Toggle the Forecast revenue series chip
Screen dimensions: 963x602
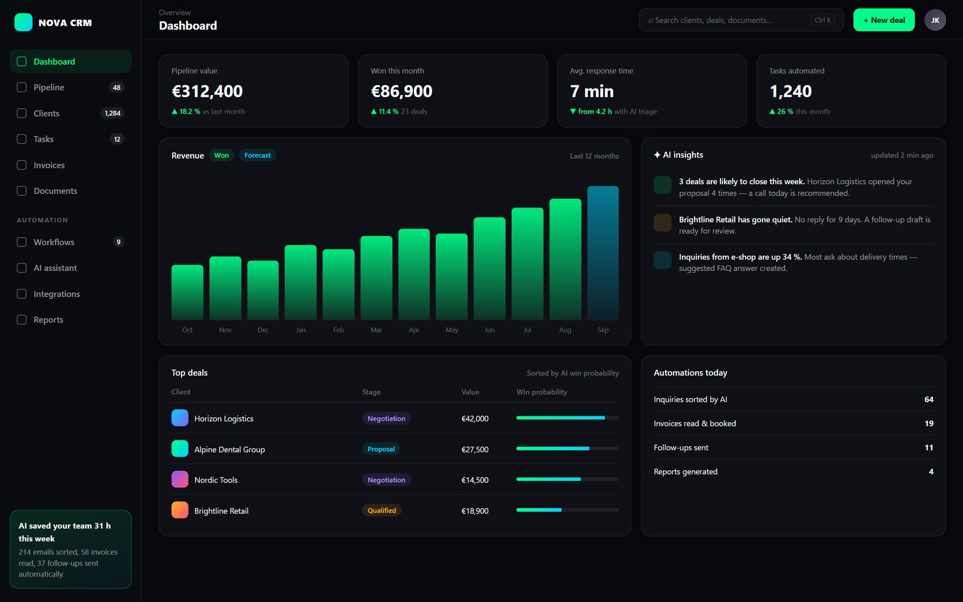[258, 155]
